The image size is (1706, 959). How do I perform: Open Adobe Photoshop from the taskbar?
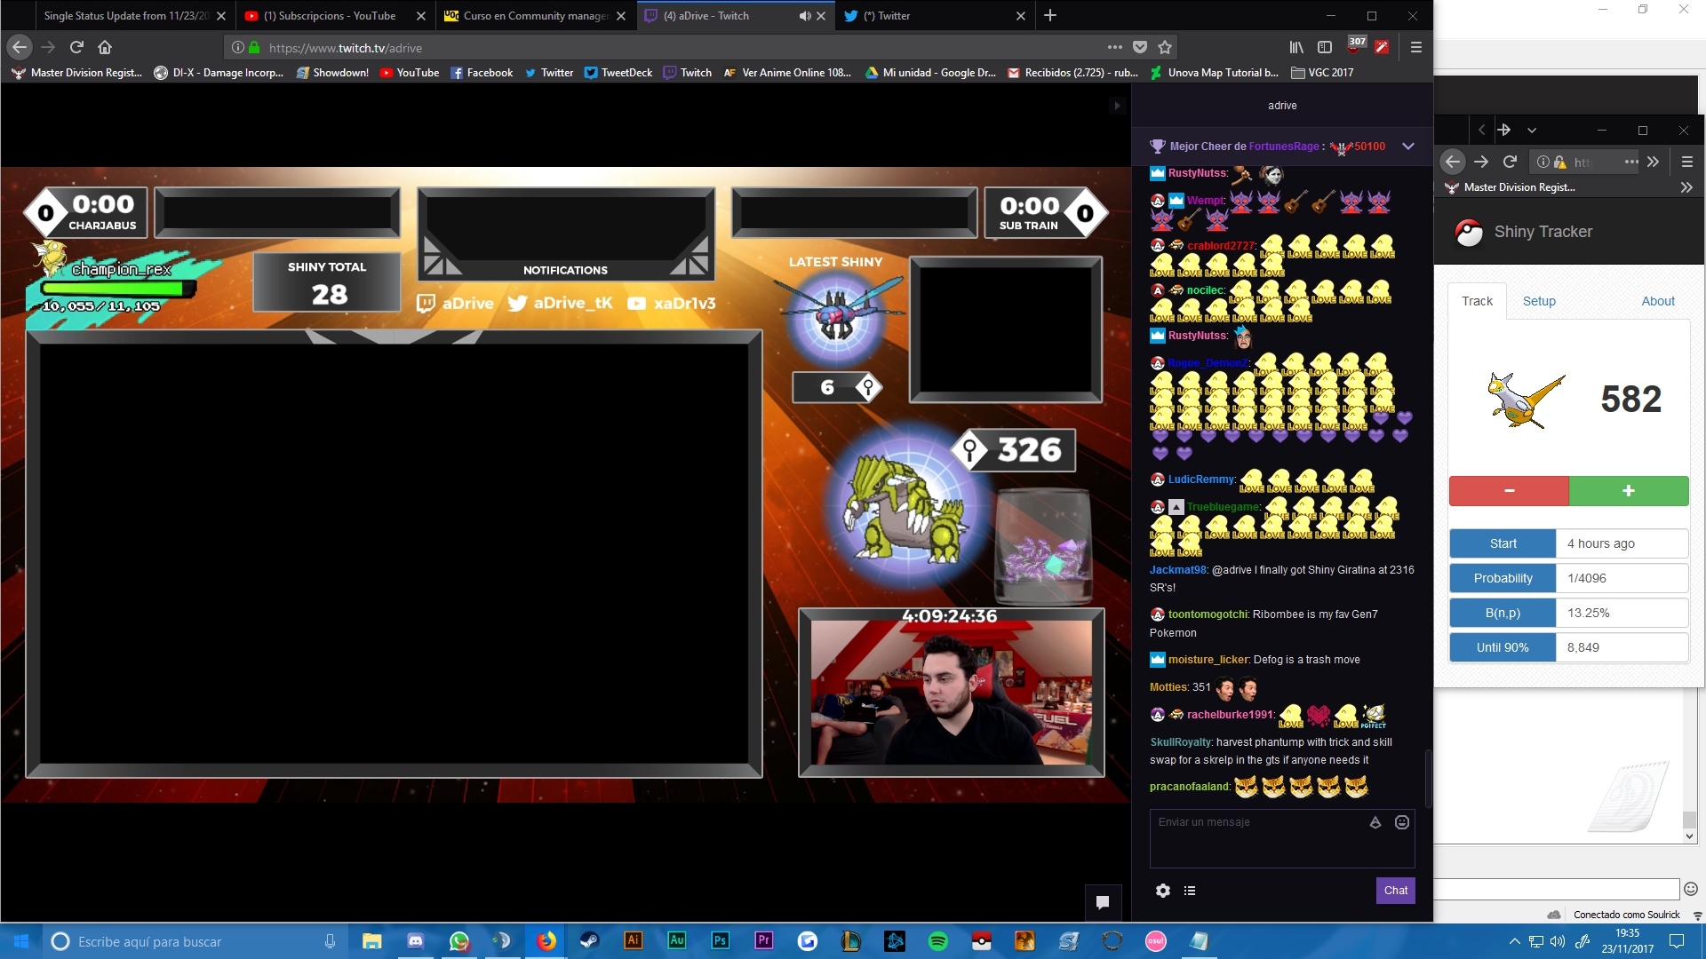(x=720, y=941)
